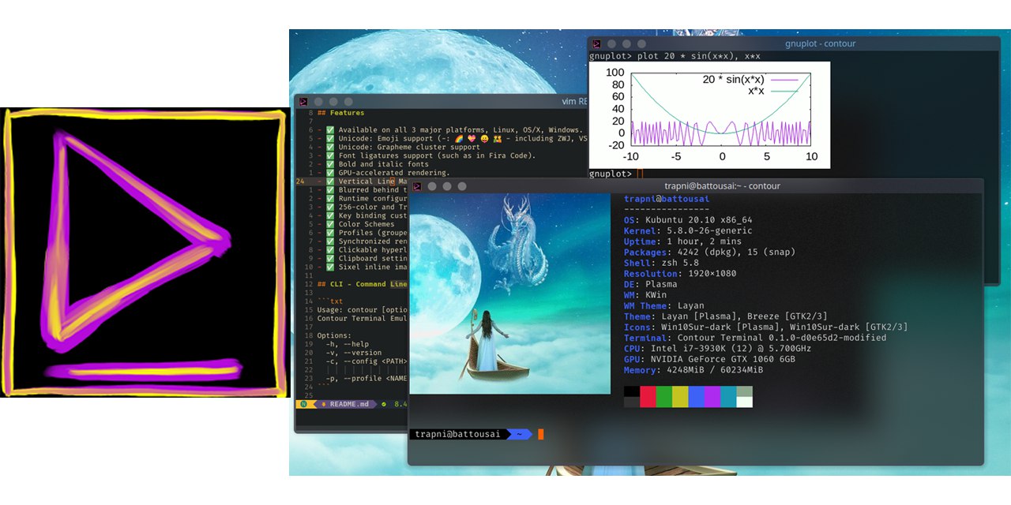
Task: Click the check emoji beside 'Available on all 3 major platforms'
Action: 330,129
